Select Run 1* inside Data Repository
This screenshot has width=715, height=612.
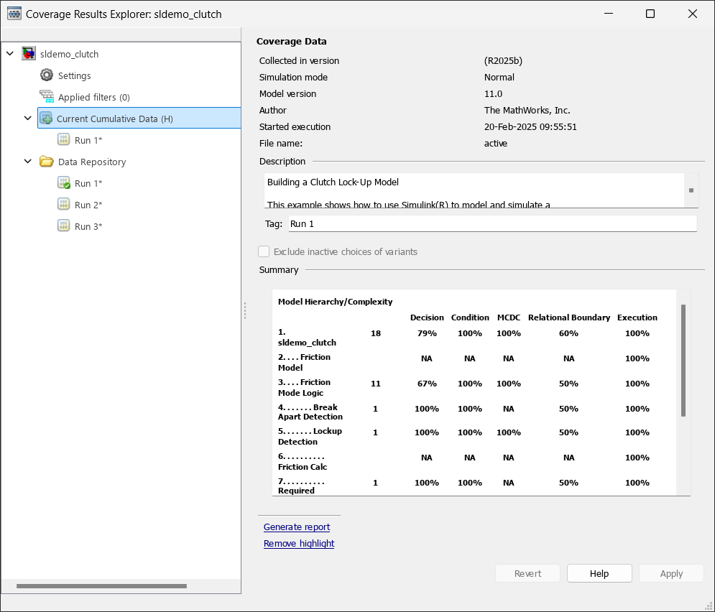tap(88, 182)
